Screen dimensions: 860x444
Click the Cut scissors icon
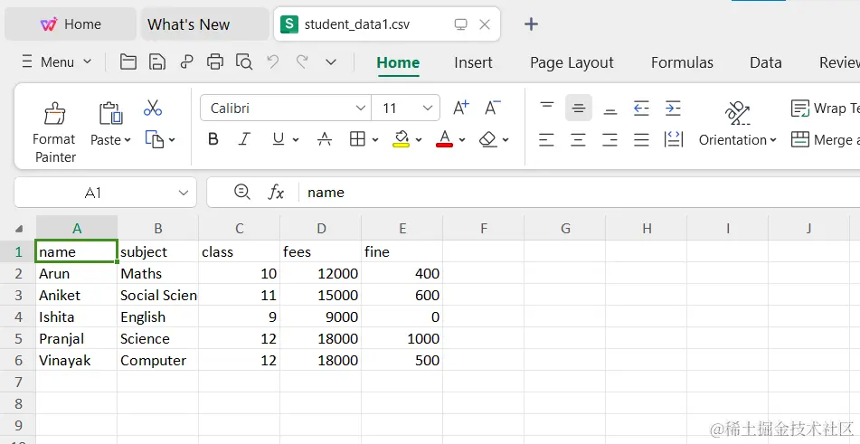tap(153, 108)
